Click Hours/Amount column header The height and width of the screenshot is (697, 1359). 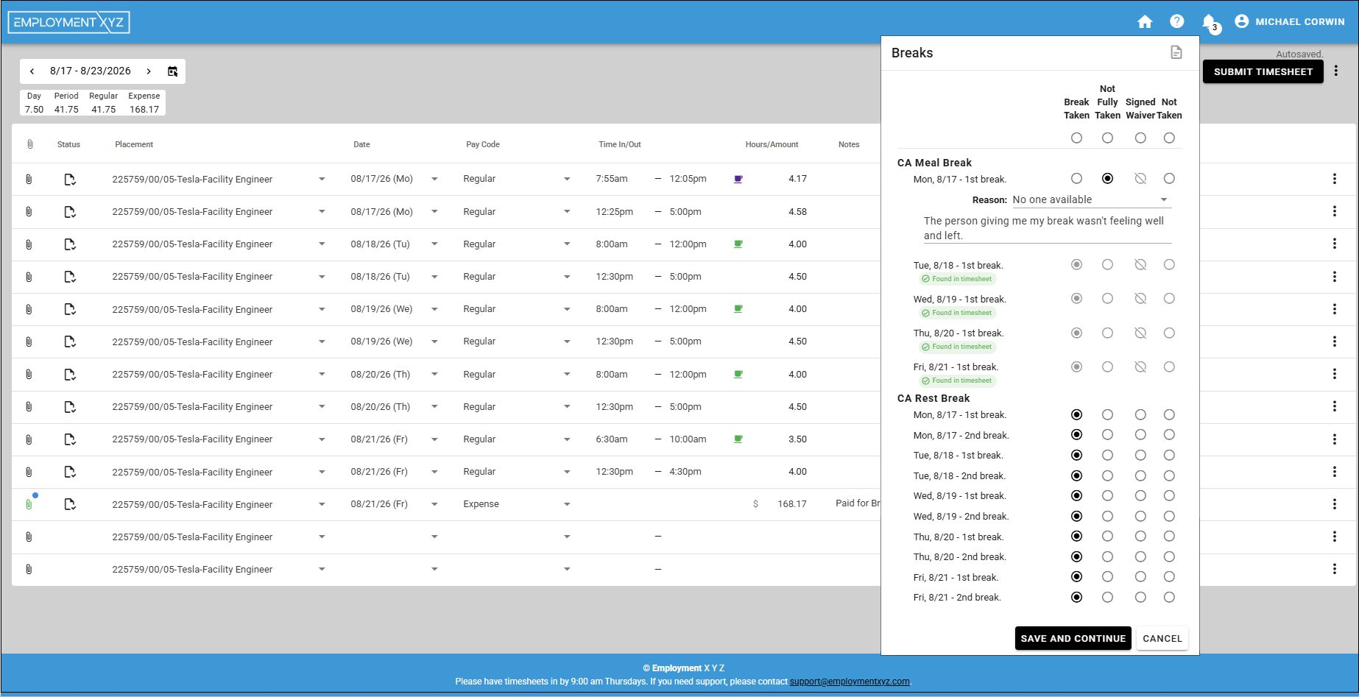(772, 144)
